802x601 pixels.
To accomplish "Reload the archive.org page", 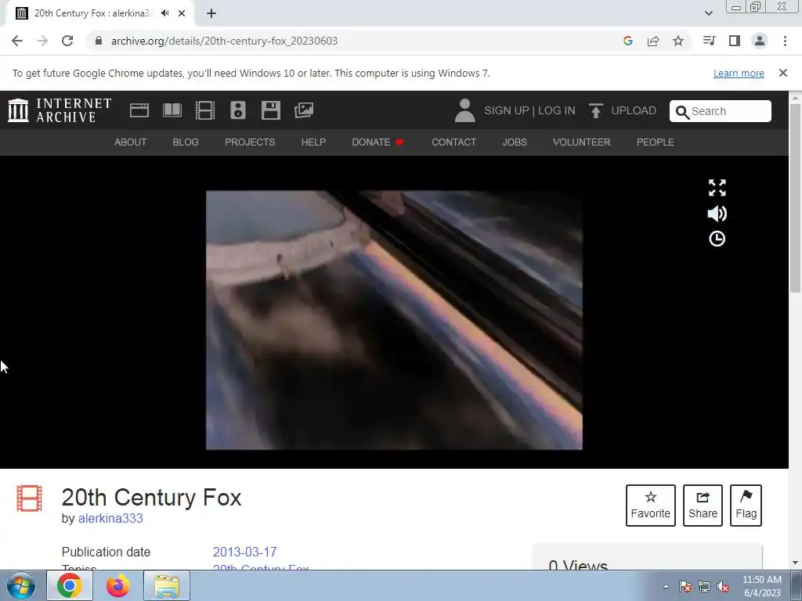I will (x=67, y=41).
